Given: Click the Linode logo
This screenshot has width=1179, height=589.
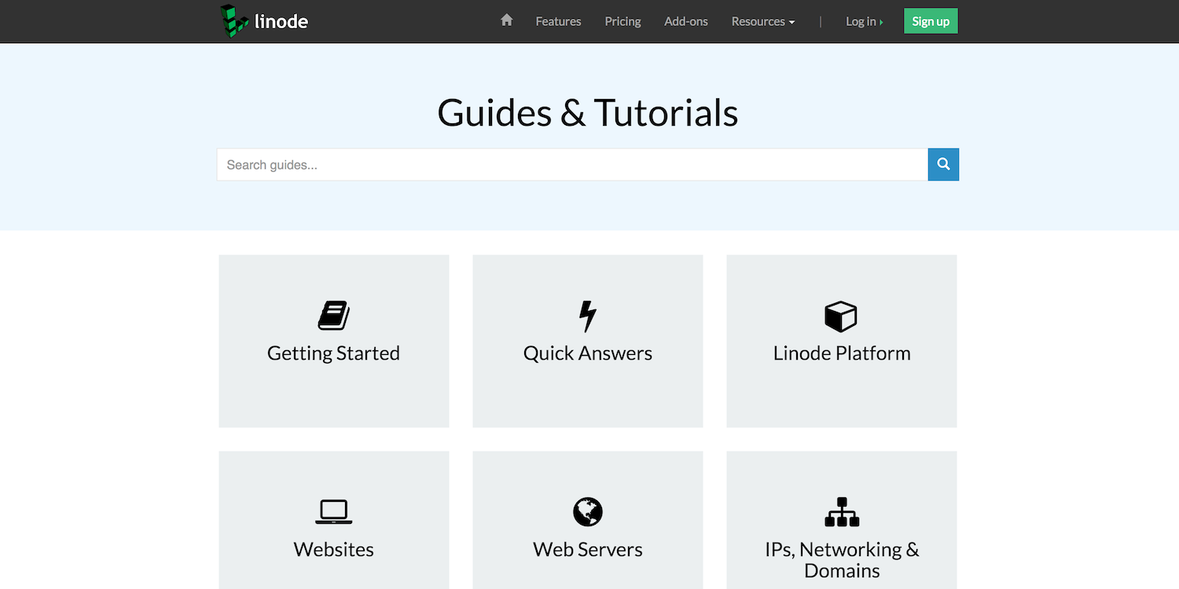Looking at the screenshot, I should (x=263, y=21).
